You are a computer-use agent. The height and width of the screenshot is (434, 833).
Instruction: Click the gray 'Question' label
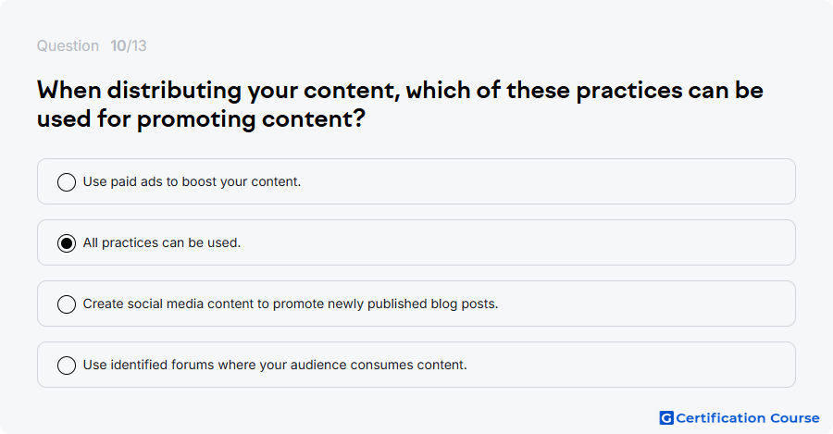(68, 45)
